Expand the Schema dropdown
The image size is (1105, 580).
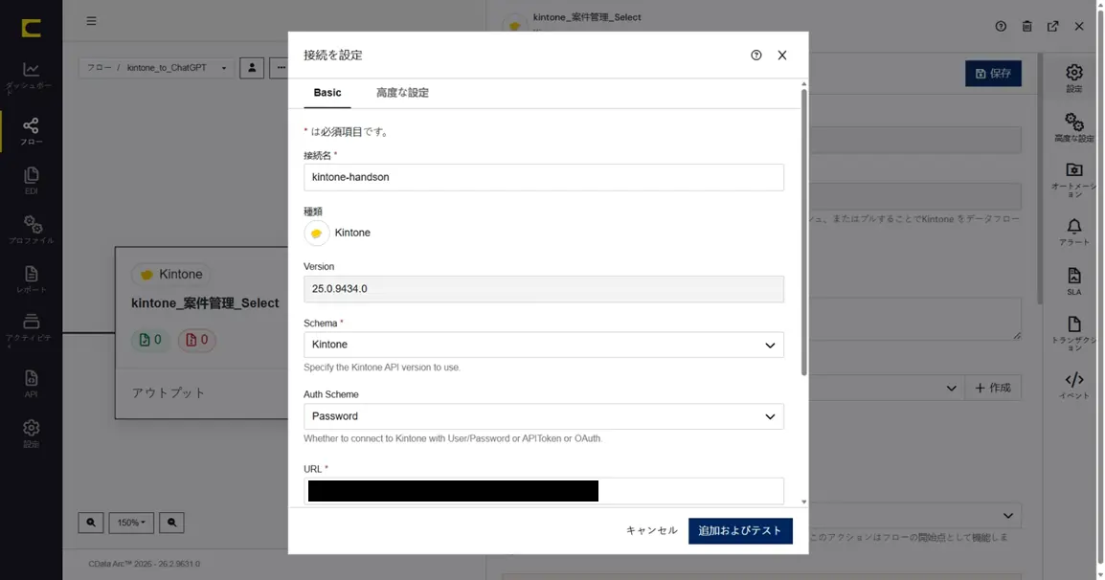(543, 345)
